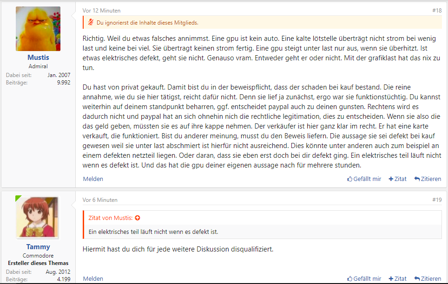Open Mustis' yellow bird avatar image
This screenshot has height=284, width=448.
38,28
